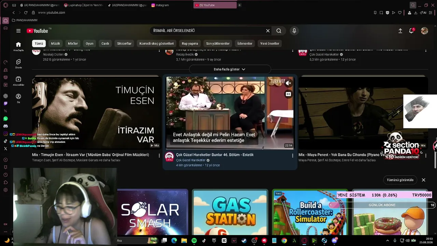Open the YouTube create/upload button
This screenshot has width=437, height=246.
coord(400,31)
